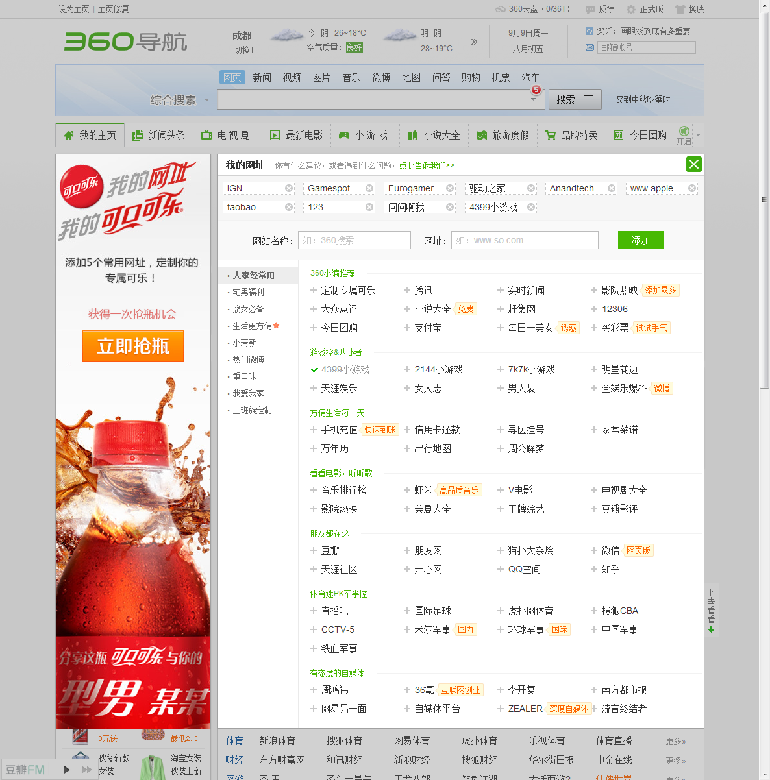This screenshot has width=770, height=780.
Task: Open 最新电影 navigation tab
Action: (x=297, y=135)
